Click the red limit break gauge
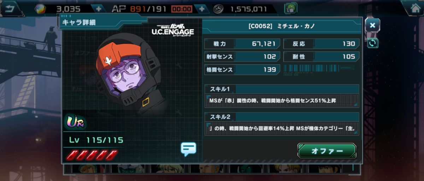The width and height of the screenshot is (424, 181). (x=91, y=155)
